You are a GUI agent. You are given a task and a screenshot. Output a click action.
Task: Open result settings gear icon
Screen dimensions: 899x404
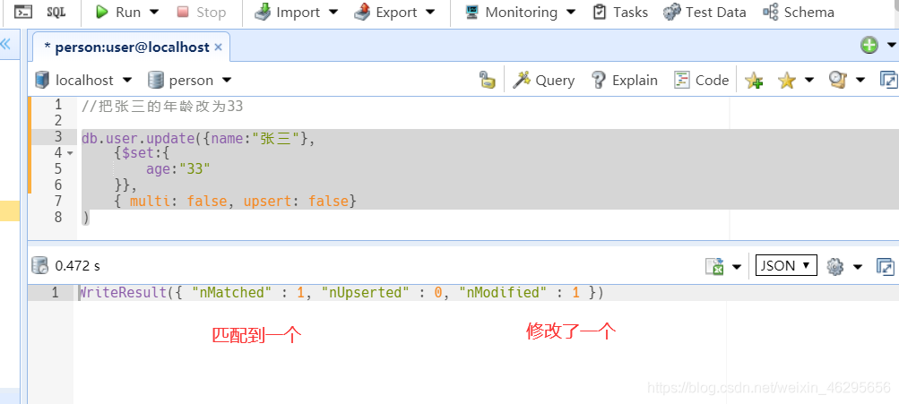click(x=834, y=266)
